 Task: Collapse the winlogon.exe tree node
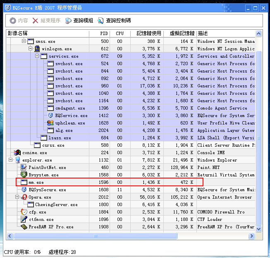(31, 49)
